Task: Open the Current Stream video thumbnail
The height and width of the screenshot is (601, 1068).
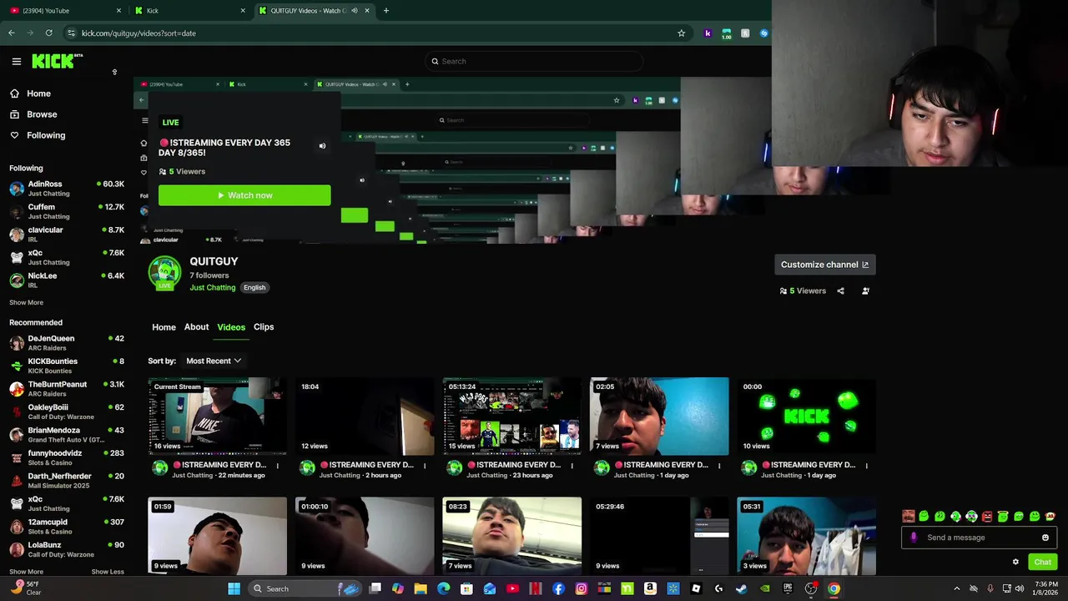Action: pos(218,417)
